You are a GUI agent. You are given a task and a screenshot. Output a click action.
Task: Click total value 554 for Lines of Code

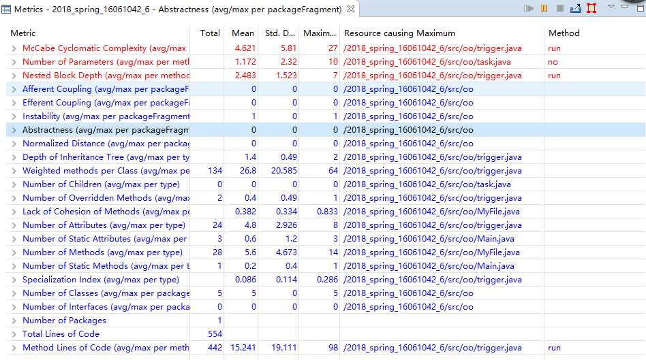[x=215, y=333]
